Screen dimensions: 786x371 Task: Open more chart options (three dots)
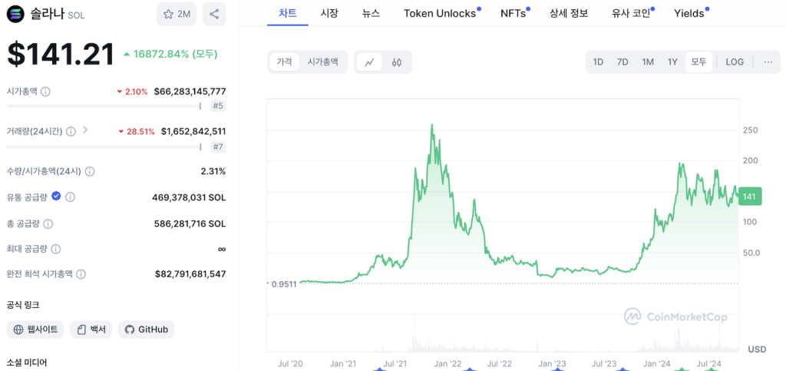[x=768, y=62]
